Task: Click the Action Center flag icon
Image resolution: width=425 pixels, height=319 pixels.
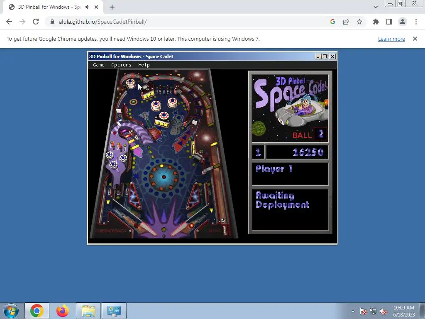Action: click(363, 311)
